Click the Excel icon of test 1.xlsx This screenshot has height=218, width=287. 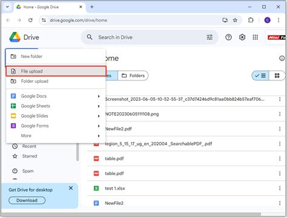(96, 188)
